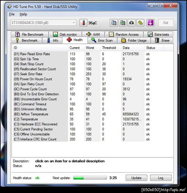This screenshot has height=193, width=187.
Task: Switch to the Erase tab
Action: tap(162, 40)
